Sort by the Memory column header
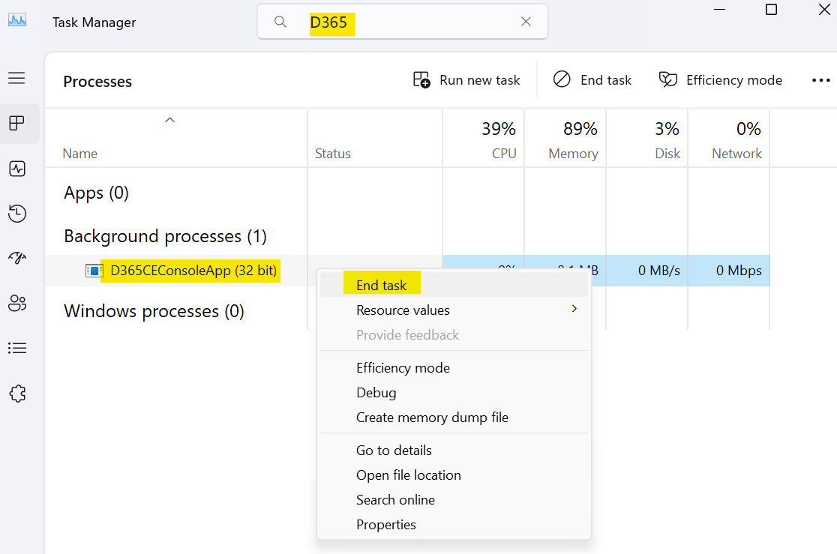This screenshot has height=554, width=837. point(573,154)
